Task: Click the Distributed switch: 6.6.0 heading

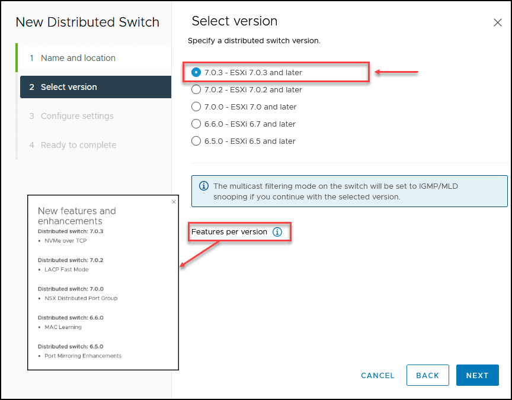Action: click(x=71, y=318)
